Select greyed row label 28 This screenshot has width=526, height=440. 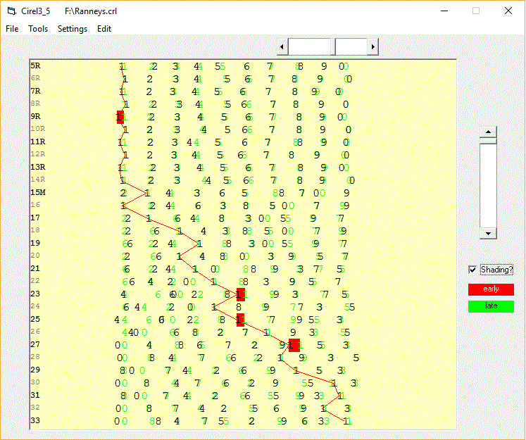point(35,357)
